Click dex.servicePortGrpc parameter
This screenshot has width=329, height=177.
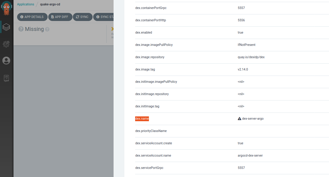coord(150,168)
